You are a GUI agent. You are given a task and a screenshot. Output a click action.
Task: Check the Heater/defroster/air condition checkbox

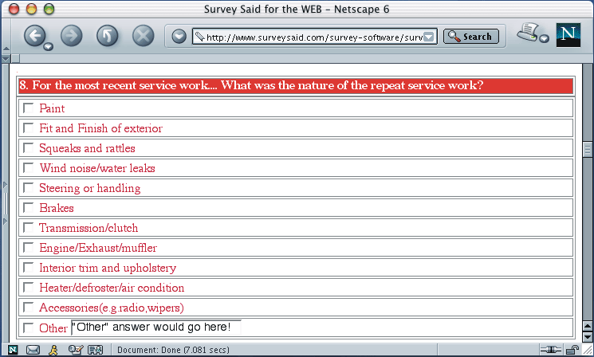click(29, 288)
